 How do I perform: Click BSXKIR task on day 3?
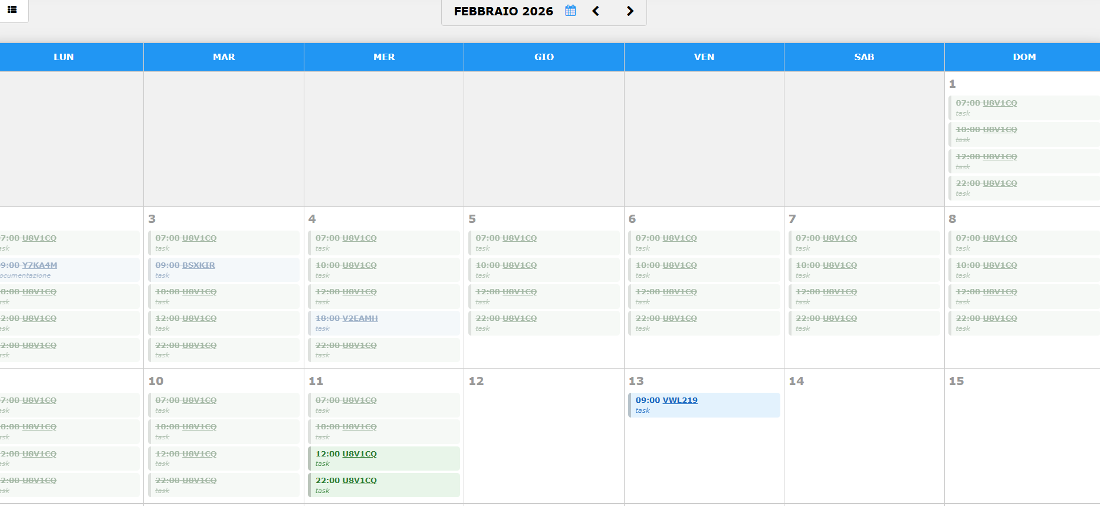[x=198, y=265]
